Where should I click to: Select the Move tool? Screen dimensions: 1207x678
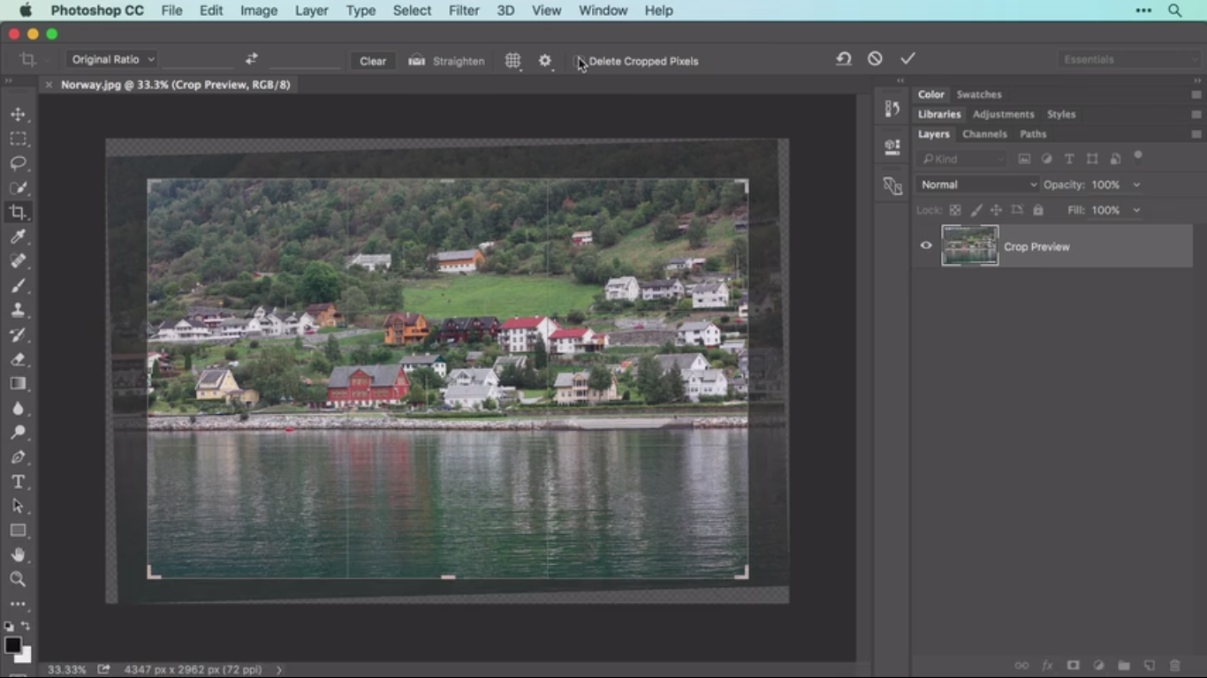pyautogui.click(x=18, y=115)
